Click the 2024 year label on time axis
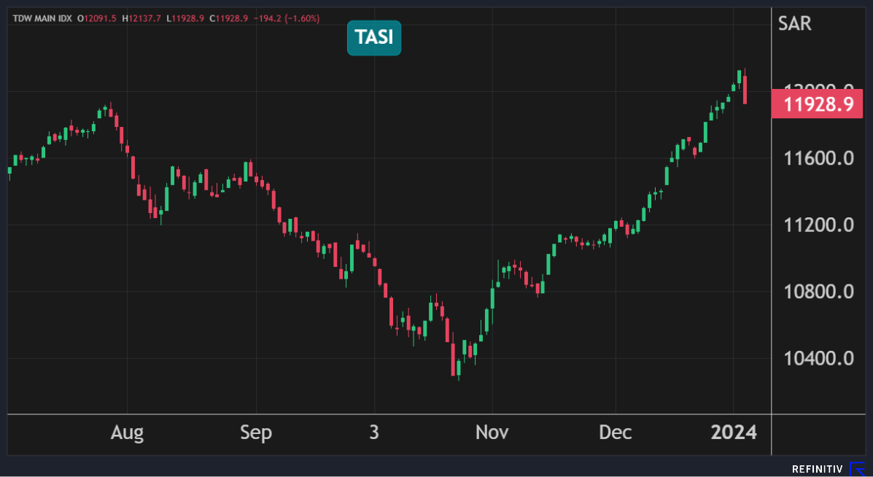Screen dimensions: 873x477 click(734, 433)
